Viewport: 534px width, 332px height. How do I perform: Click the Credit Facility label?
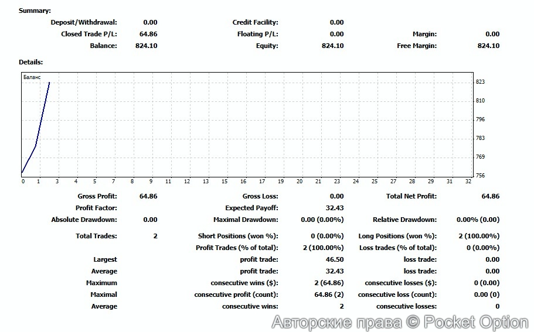click(x=255, y=22)
